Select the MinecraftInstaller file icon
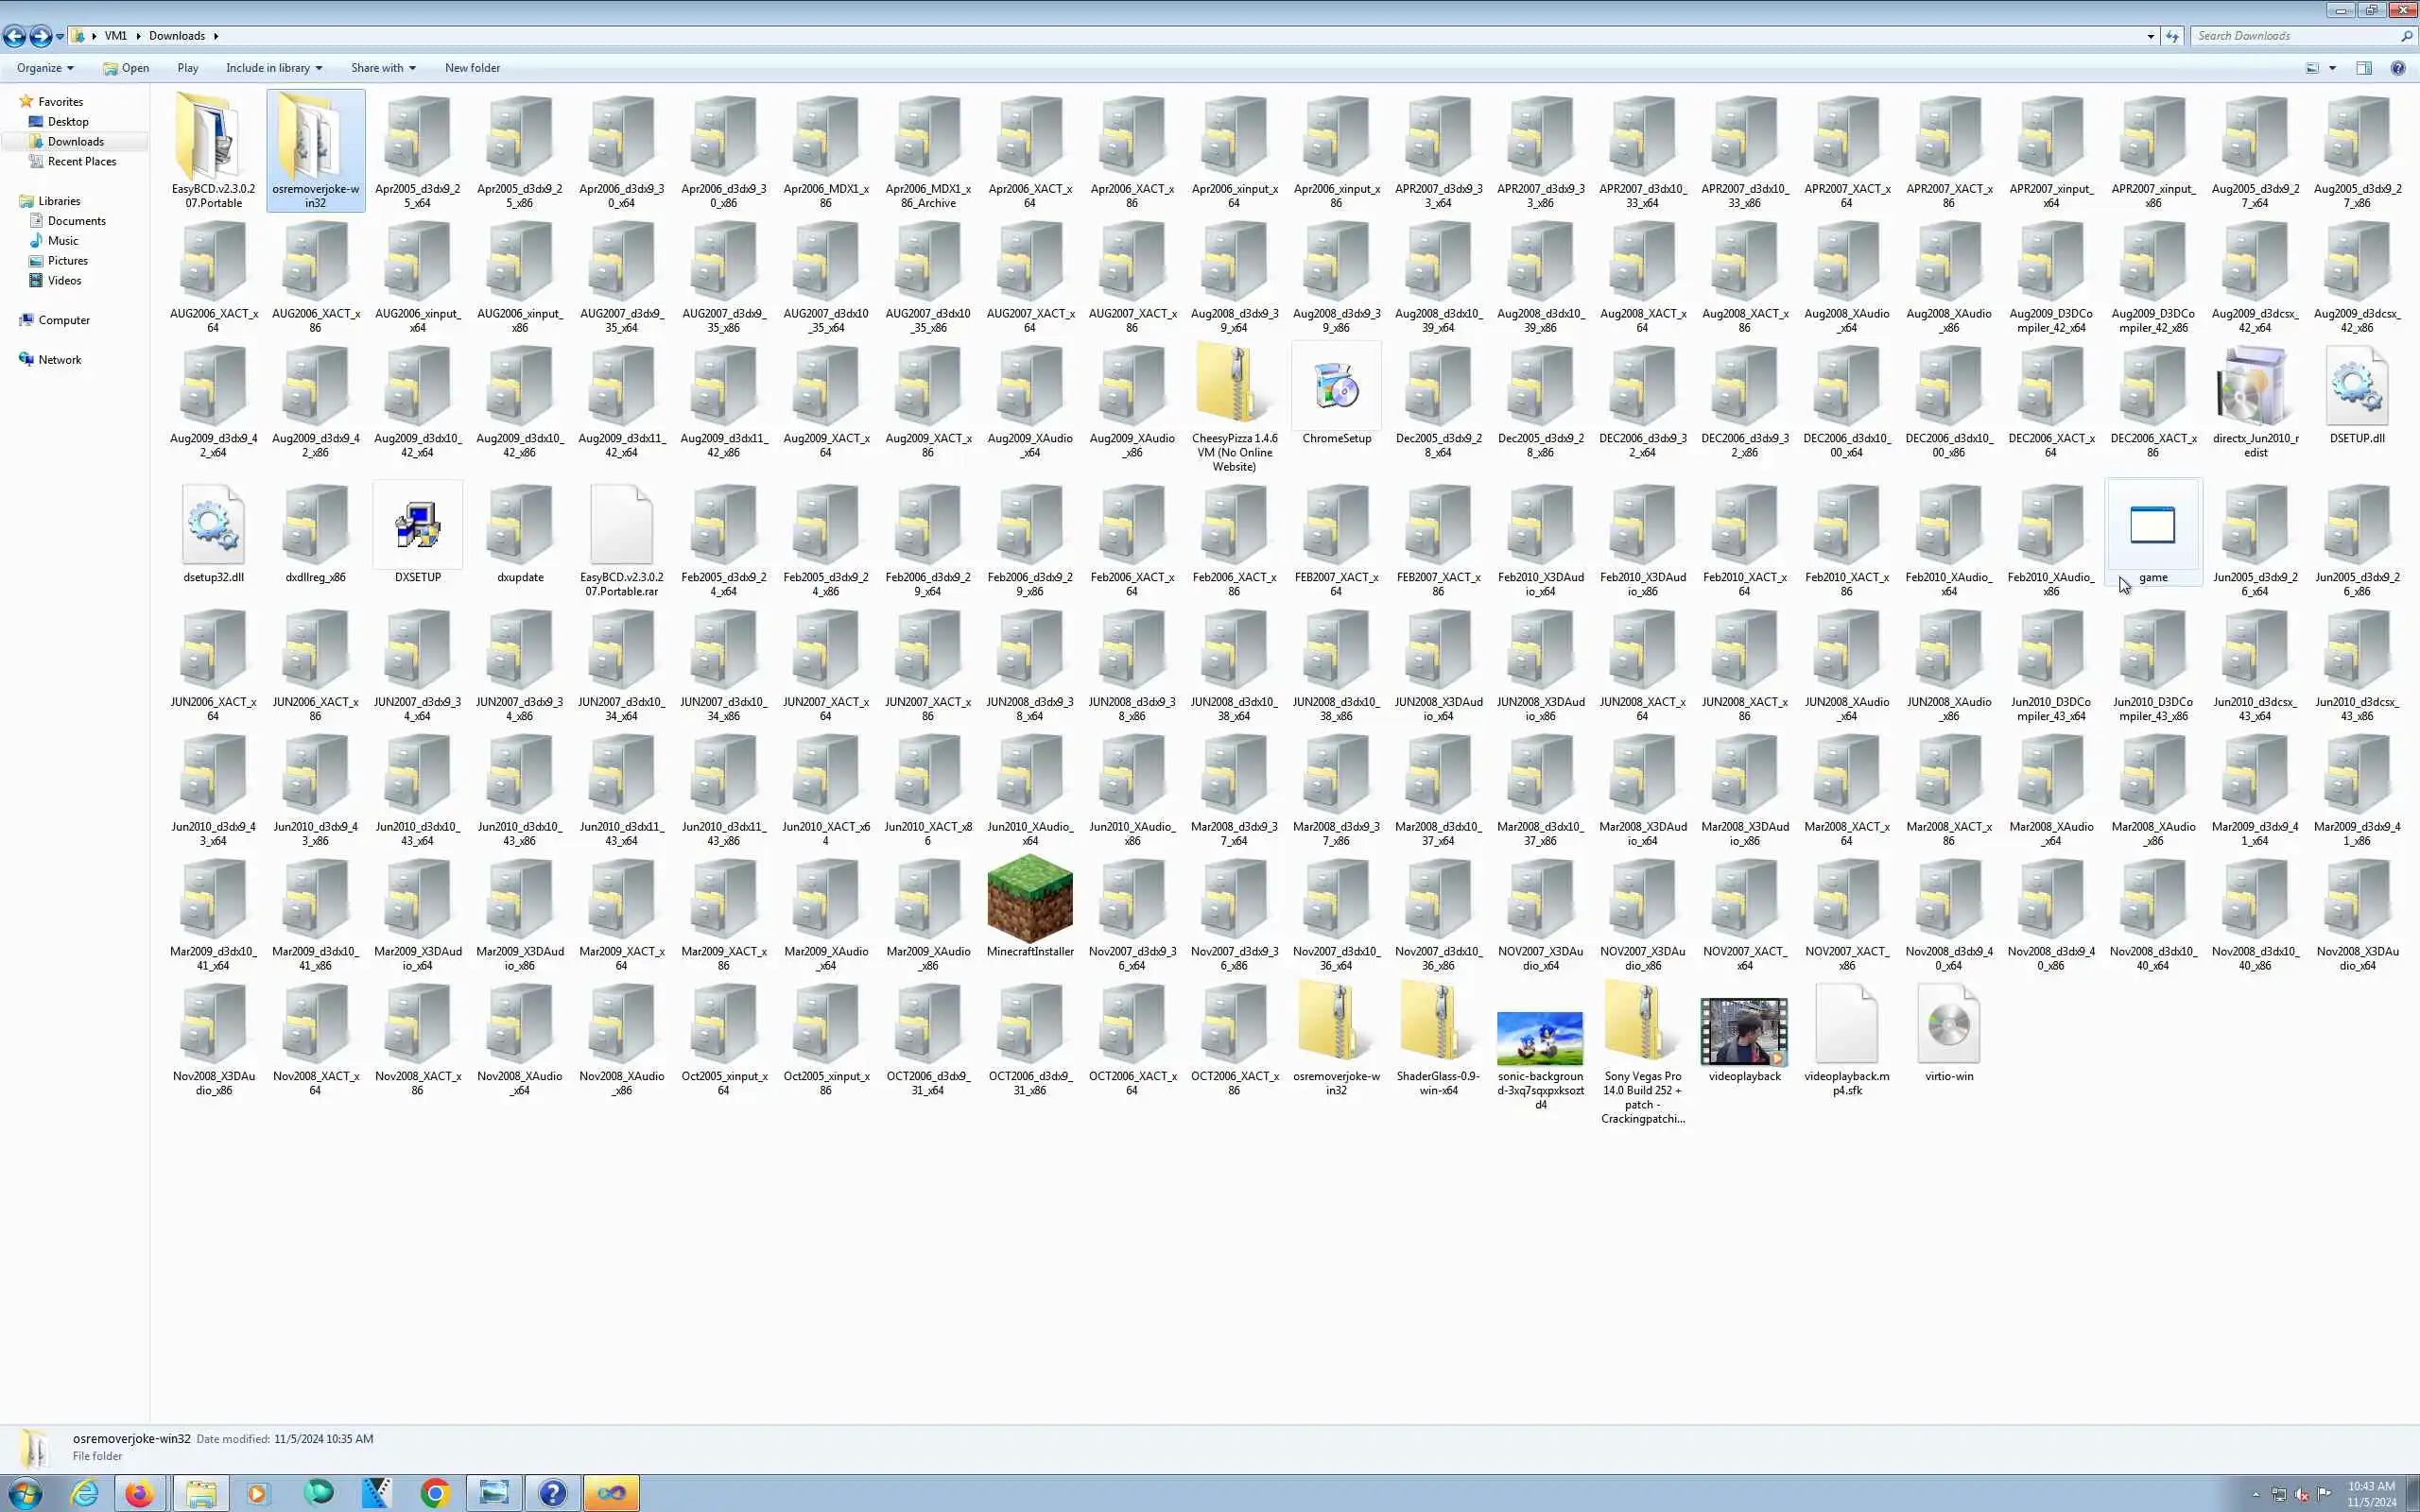This screenshot has width=2420, height=1512. coord(1030,900)
